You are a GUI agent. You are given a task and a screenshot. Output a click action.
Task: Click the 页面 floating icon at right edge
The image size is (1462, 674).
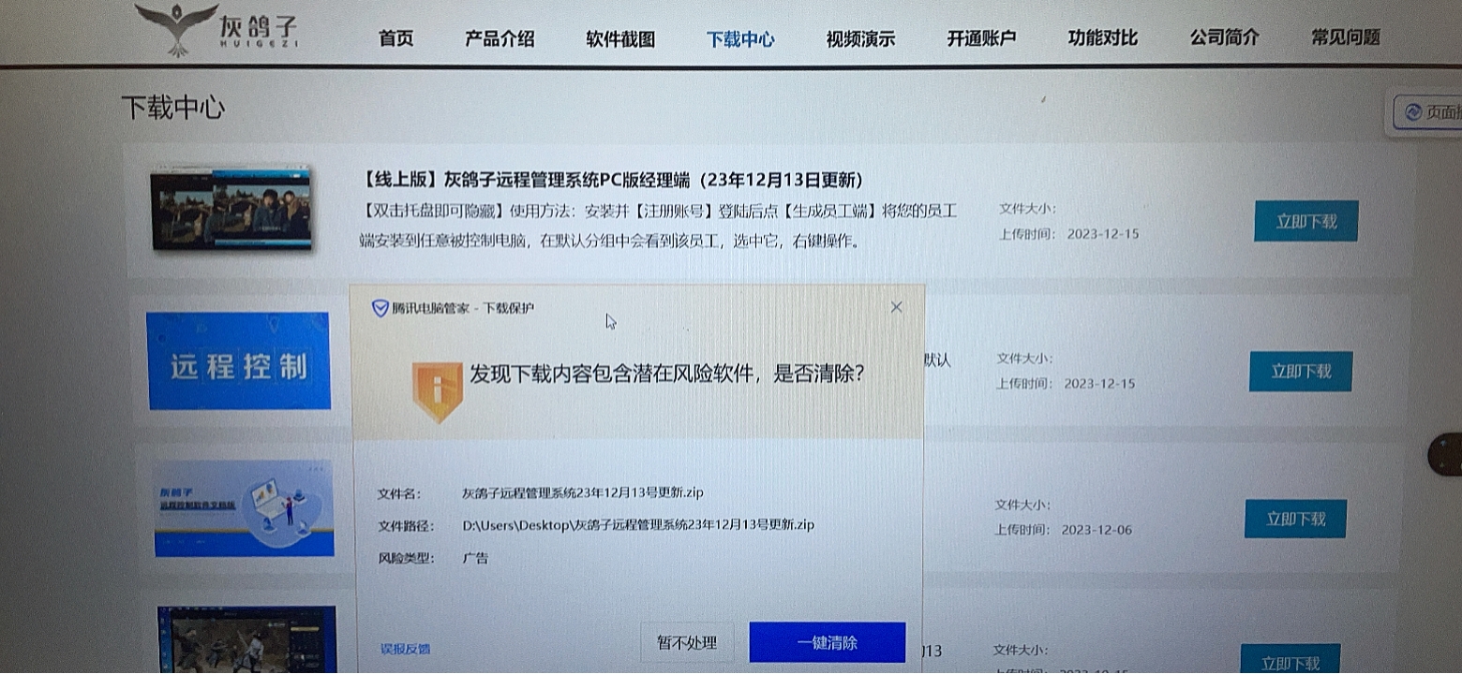click(x=1426, y=114)
